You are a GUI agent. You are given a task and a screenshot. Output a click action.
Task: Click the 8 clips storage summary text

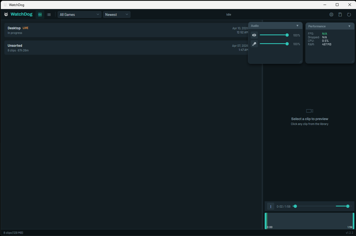point(13,232)
